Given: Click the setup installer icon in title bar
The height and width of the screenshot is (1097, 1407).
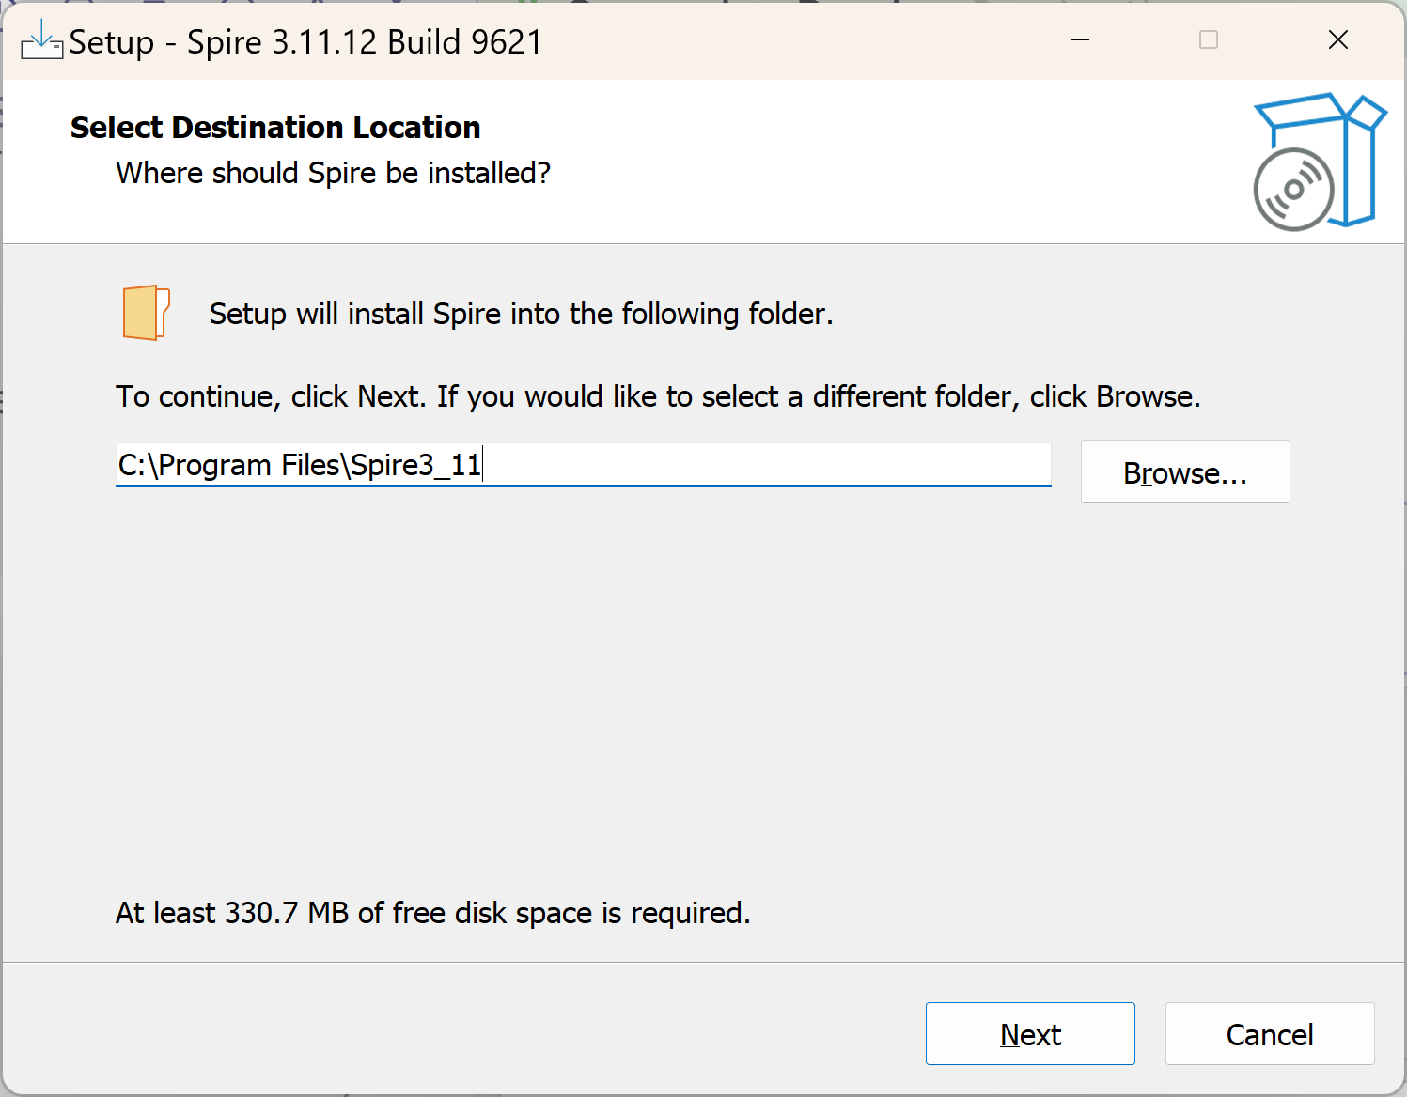Looking at the screenshot, I should point(41,40).
